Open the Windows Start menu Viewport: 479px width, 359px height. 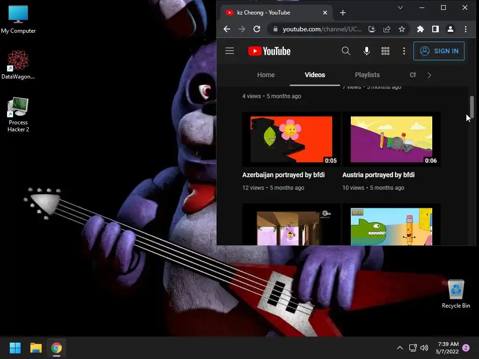15,348
